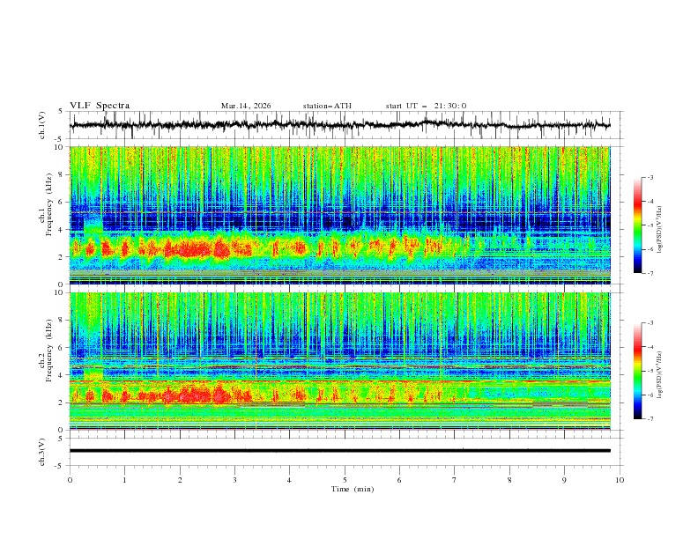Click the 'station=ATH' header text
The image size is (698, 539).
327,106
